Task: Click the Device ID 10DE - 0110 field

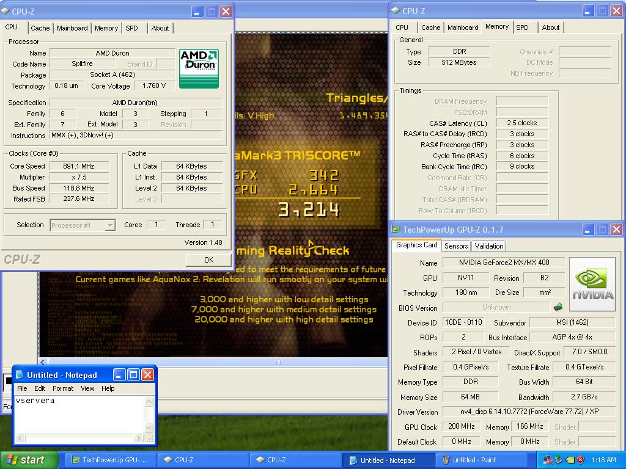Action: (x=463, y=322)
